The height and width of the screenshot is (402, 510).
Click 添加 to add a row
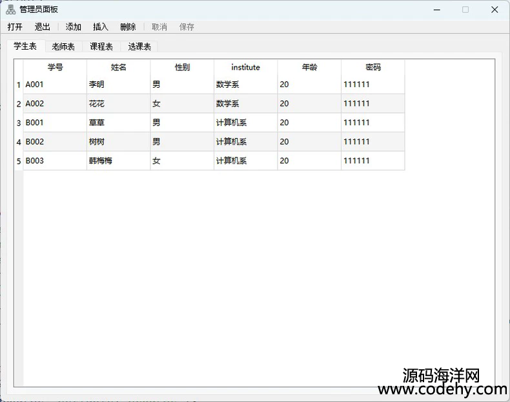tap(73, 27)
